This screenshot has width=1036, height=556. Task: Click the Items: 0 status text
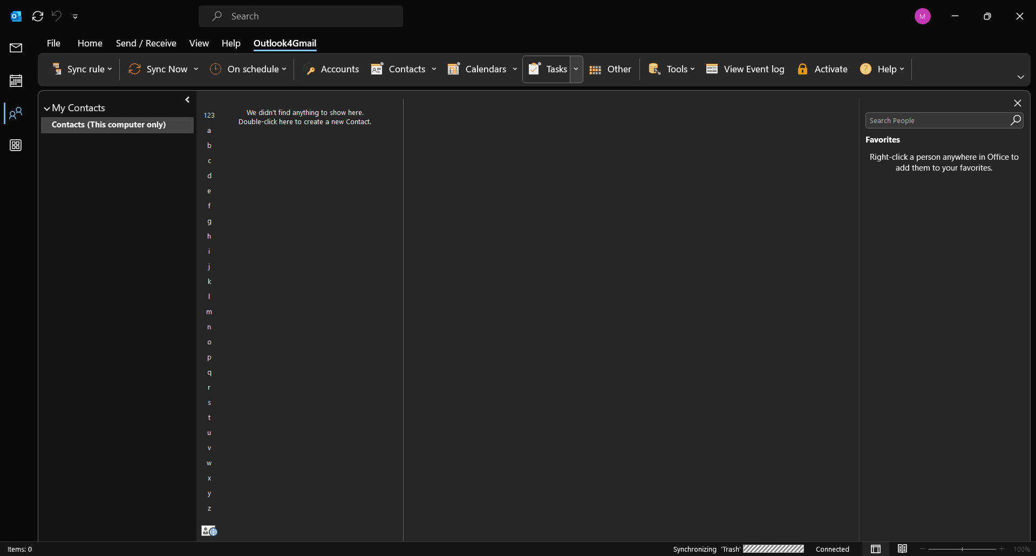pos(20,549)
